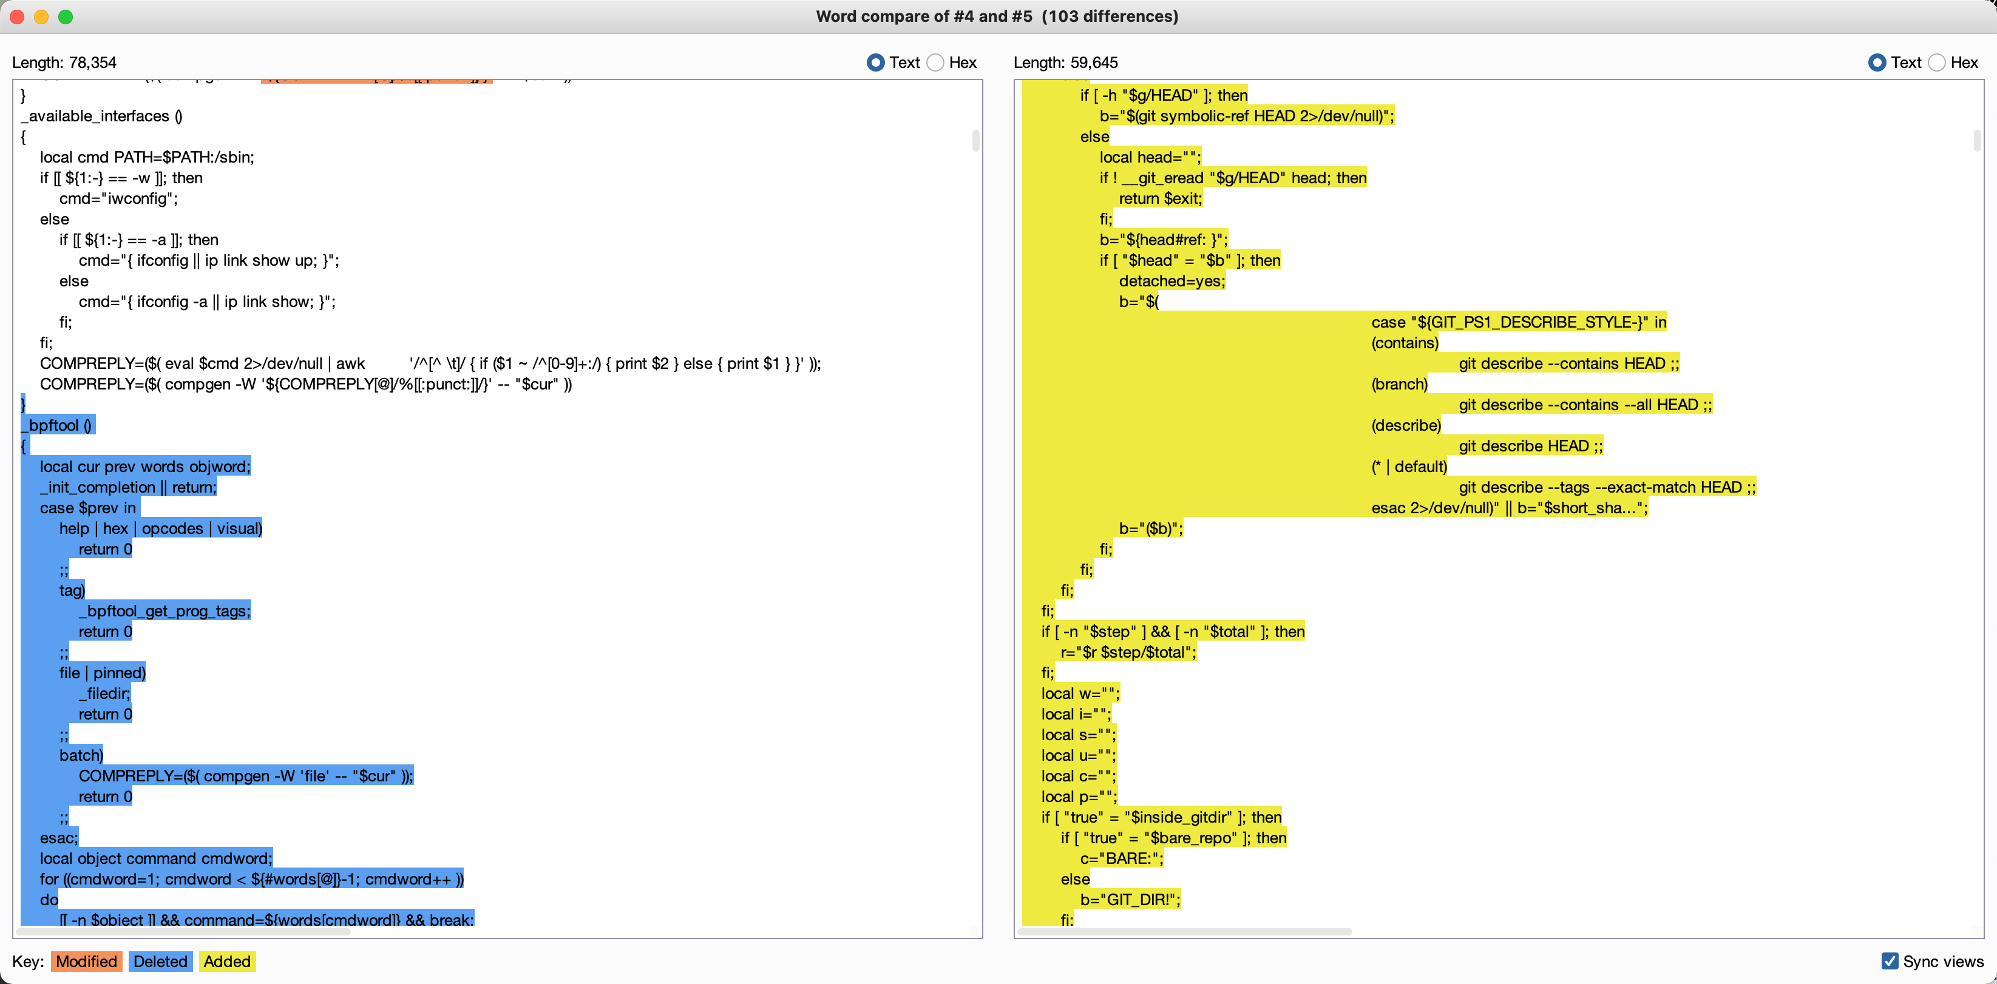Click the window title Word compare text
The width and height of the screenshot is (1997, 984).
point(997,16)
